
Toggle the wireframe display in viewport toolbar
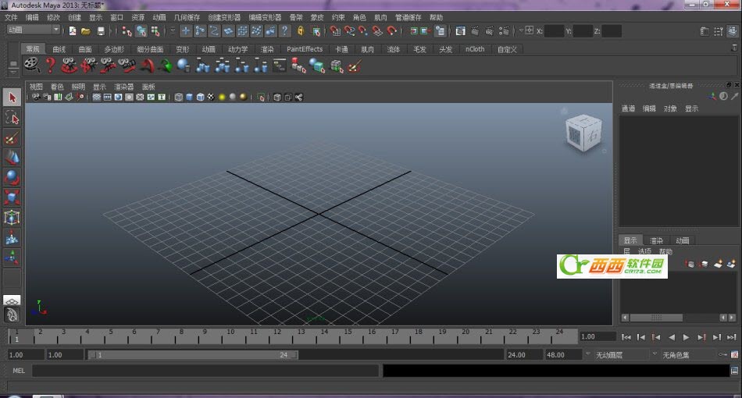[x=179, y=98]
